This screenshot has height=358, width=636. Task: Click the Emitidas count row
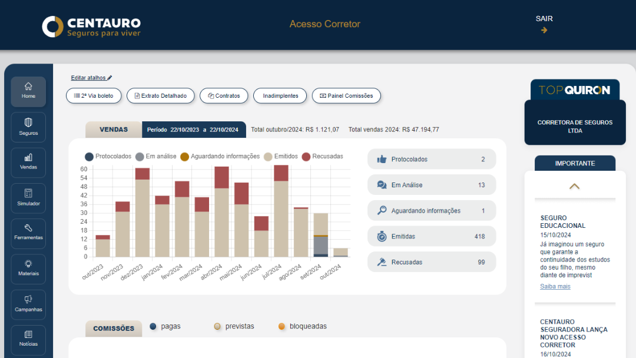432,237
